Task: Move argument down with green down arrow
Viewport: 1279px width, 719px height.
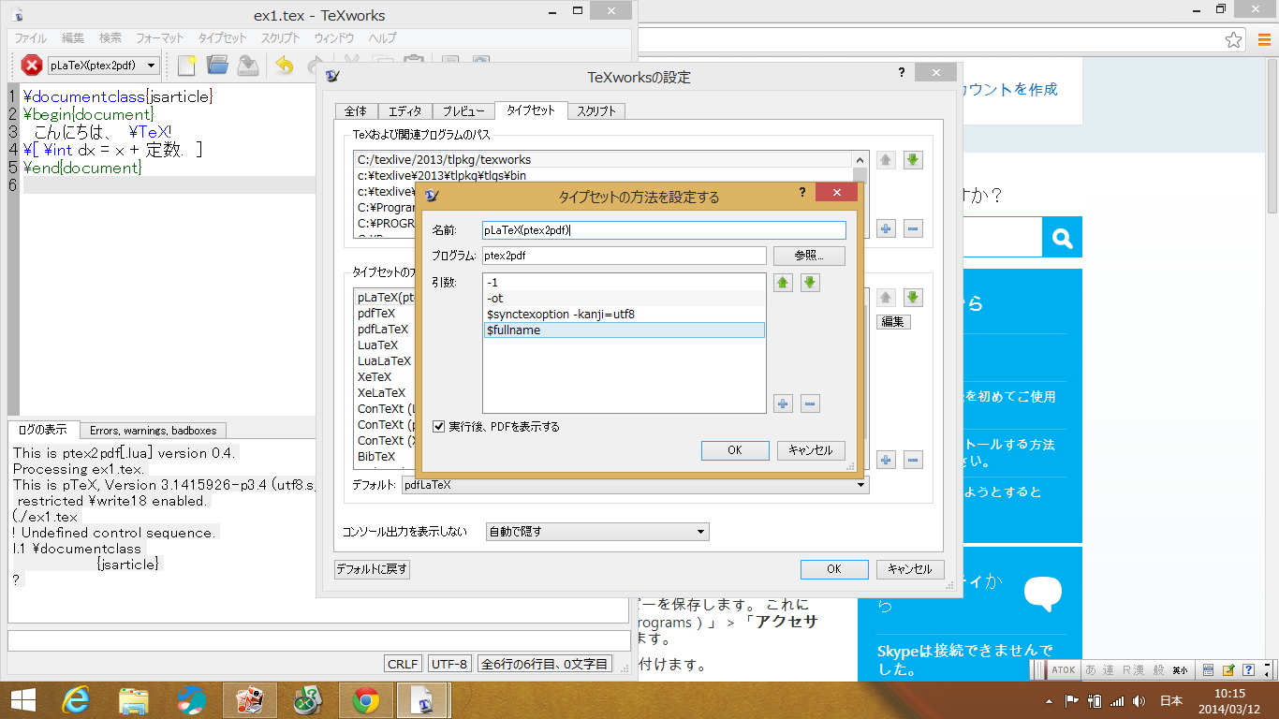Action: click(x=811, y=283)
